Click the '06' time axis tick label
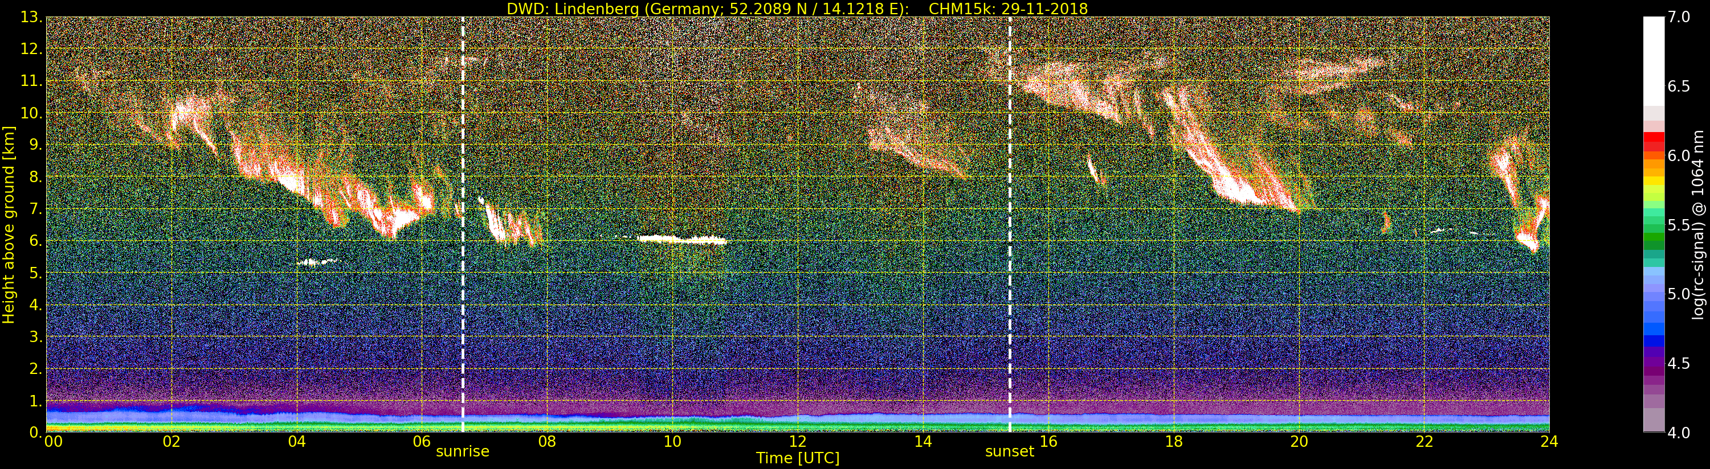The image size is (1710, 469). click(422, 442)
